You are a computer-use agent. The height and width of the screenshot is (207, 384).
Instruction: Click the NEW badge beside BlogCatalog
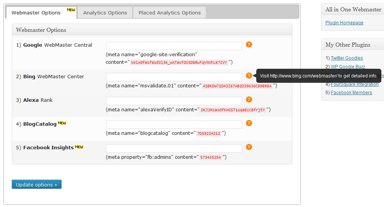pos(62,123)
